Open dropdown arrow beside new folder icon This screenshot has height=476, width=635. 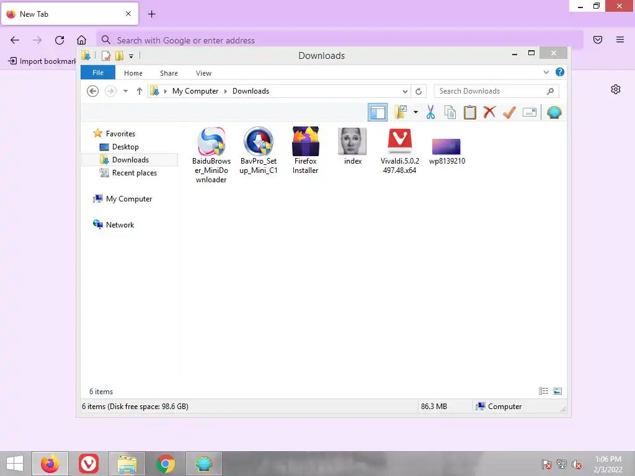(415, 112)
